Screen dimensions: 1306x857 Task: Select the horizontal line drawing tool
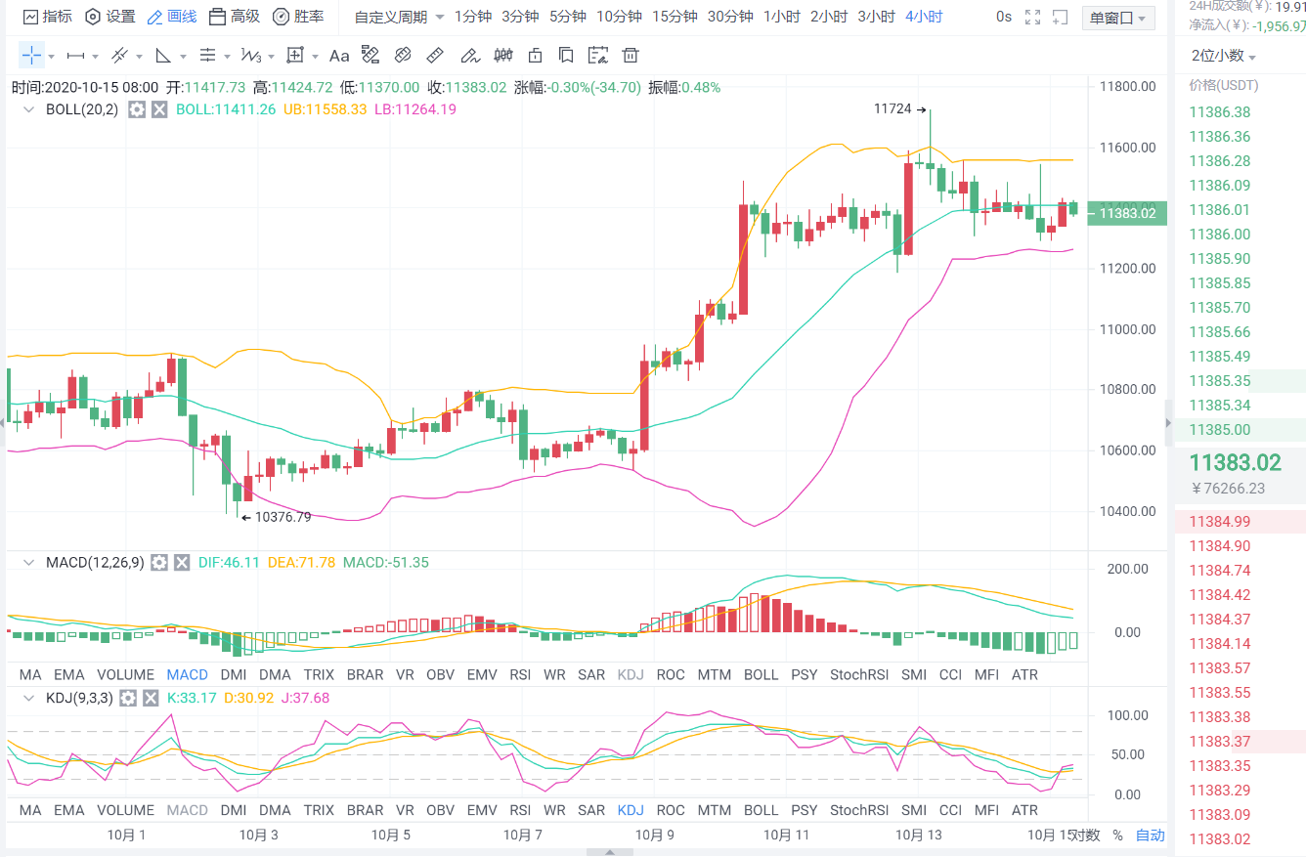(76, 56)
